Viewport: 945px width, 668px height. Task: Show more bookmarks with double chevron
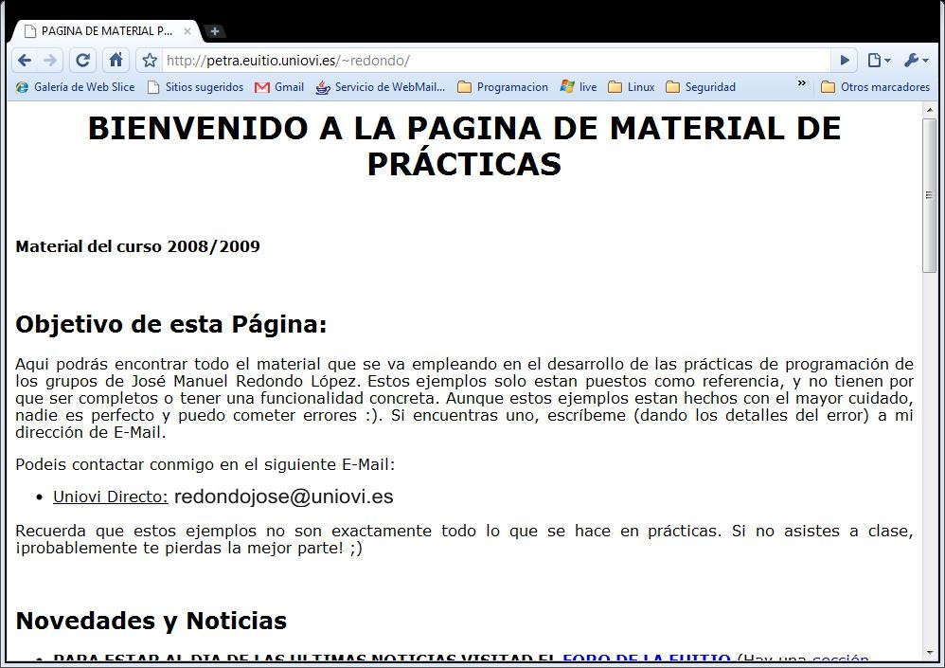pos(802,83)
